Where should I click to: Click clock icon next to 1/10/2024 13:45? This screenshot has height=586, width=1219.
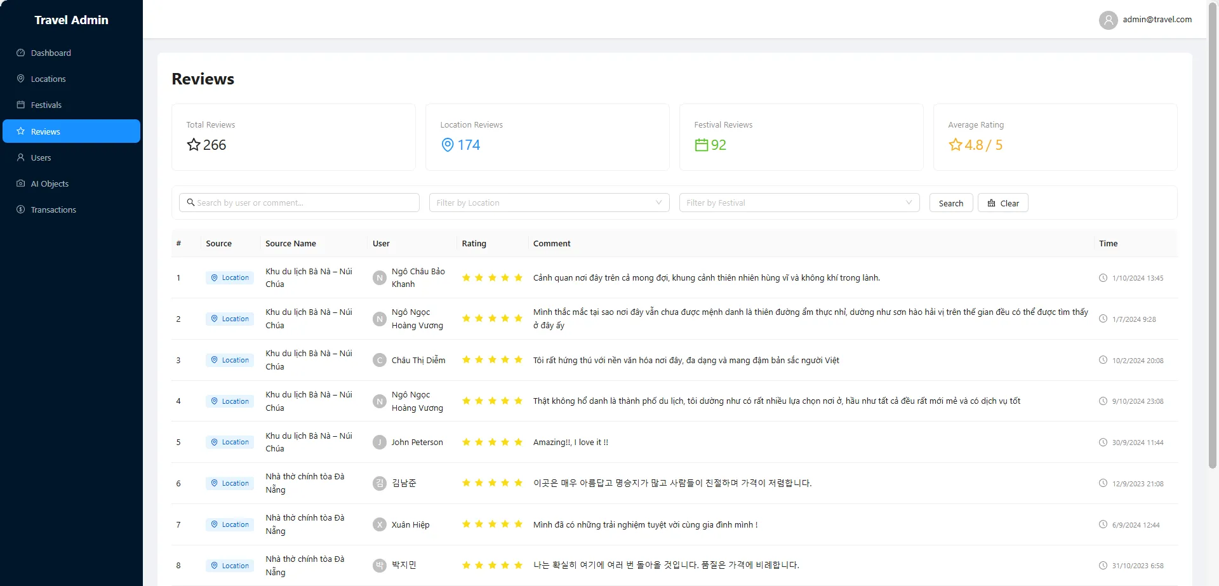click(1103, 277)
